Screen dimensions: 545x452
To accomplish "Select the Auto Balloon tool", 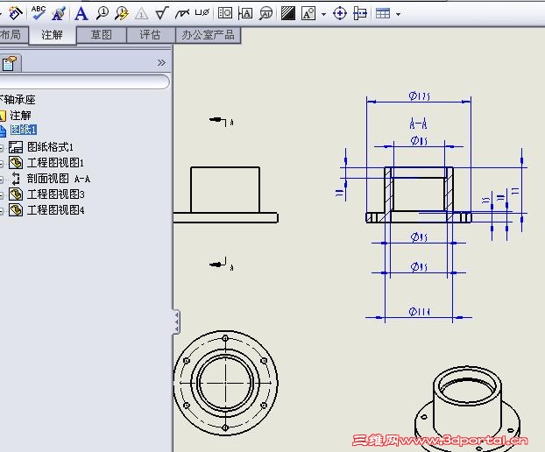I will (x=122, y=13).
